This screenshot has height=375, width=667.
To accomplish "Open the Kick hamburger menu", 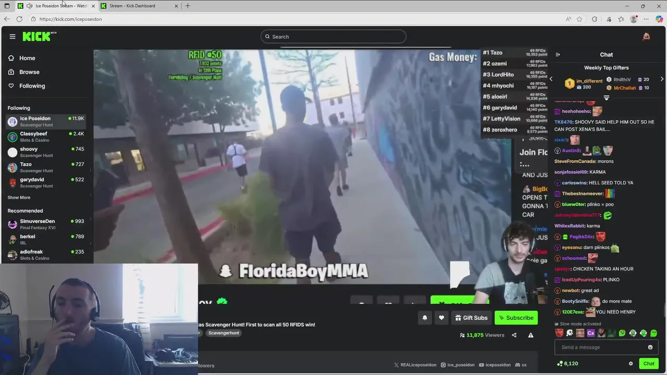I will coord(13,36).
